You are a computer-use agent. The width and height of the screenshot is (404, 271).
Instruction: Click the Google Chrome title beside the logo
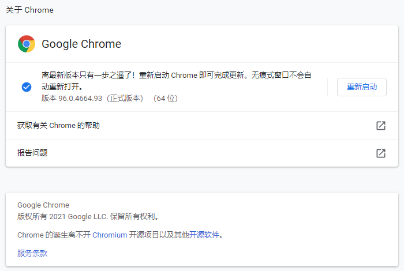point(81,44)
